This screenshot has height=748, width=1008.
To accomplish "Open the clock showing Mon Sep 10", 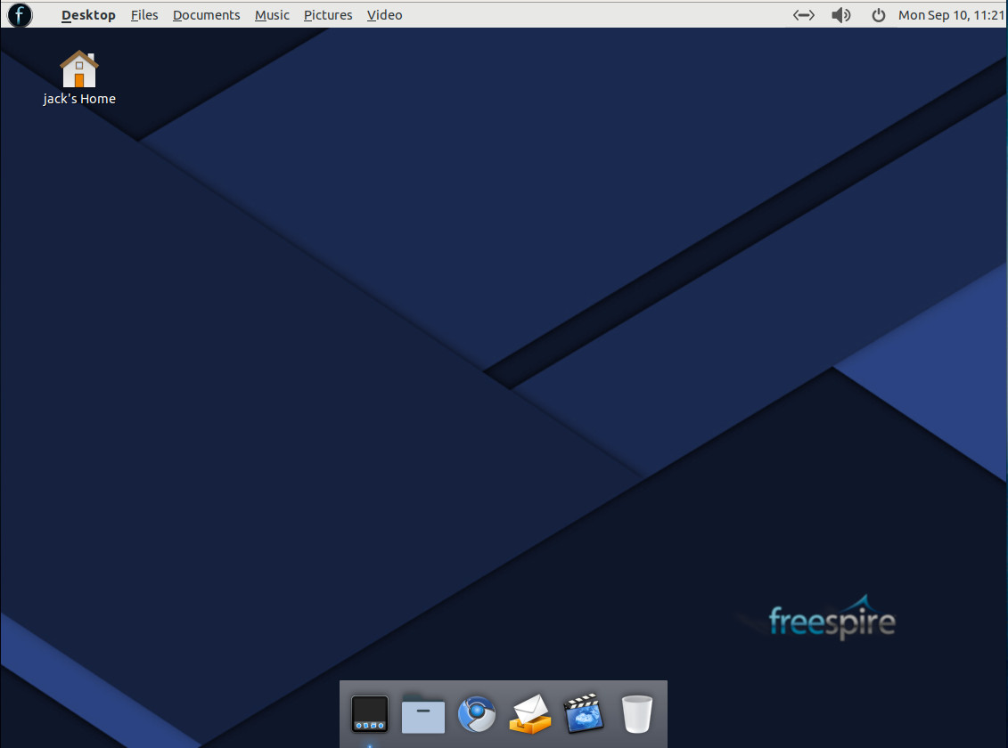I will [951, 15].
